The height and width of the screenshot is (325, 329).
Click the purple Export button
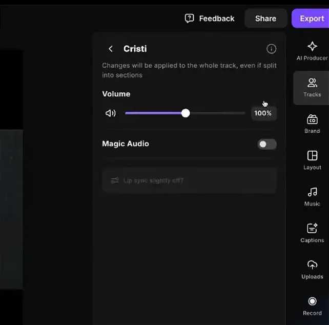pyautogui.click(x=311, y=18)
